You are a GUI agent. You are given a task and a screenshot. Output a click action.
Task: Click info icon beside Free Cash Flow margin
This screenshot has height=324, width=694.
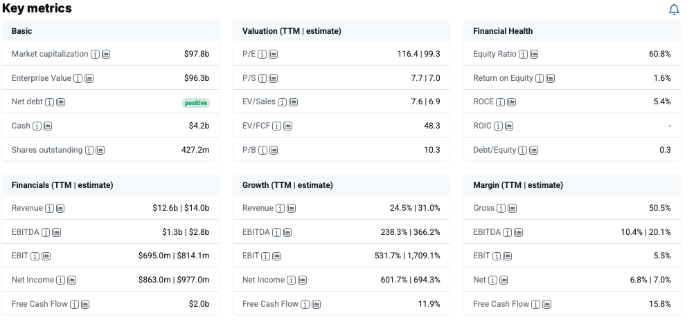[x=535, y=305]
